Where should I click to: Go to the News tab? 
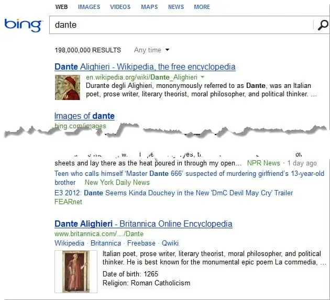coord(176,7)
